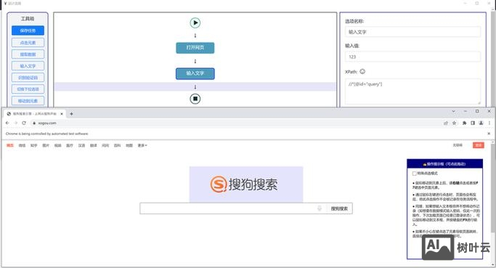Select the 打开网页 node in the flowchart
The image size is (496, 268).
[195, 48]
